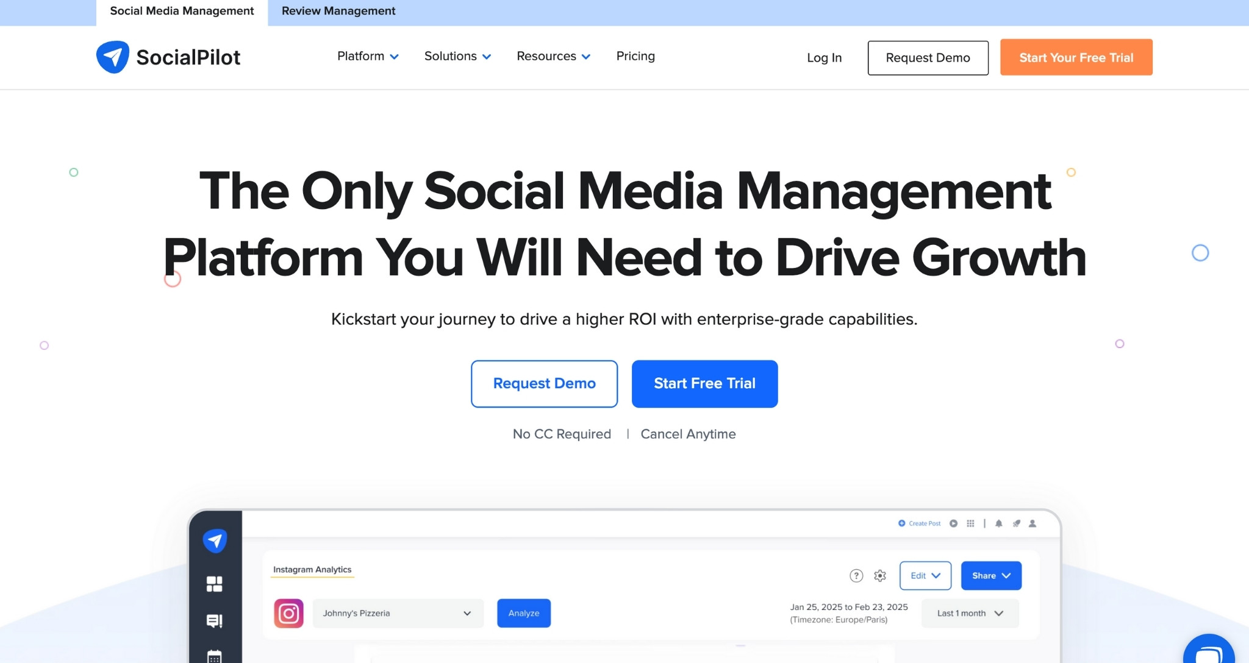Click the 'No CC Required' text
1249x663 pixels.
[562, 434]
